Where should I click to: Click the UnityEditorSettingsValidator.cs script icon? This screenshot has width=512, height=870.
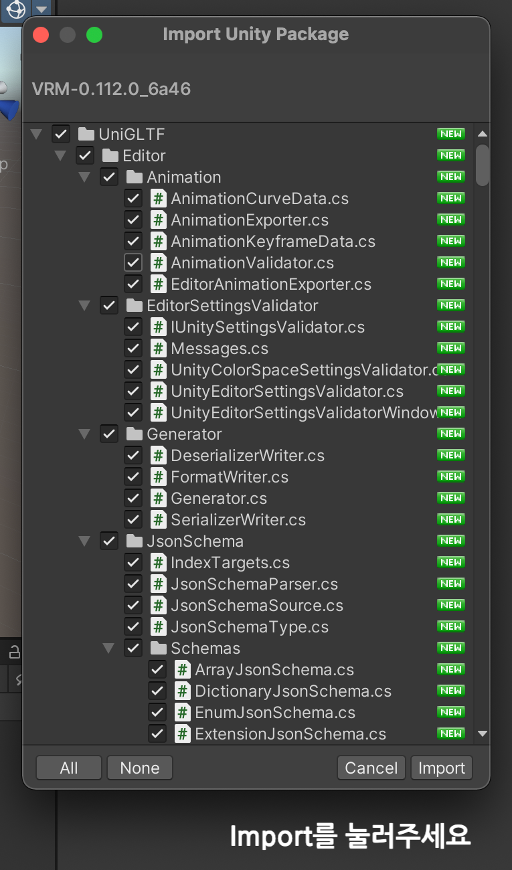pos(159,391)
